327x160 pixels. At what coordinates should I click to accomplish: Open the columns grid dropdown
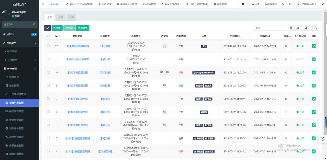coord(299,28)
